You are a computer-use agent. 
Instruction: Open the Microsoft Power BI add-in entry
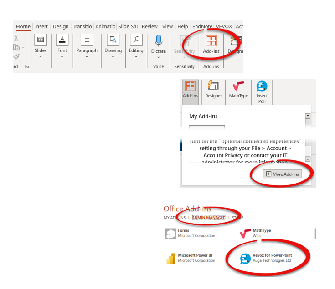191,258
